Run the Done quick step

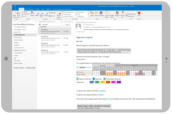(x=78, y=14)
